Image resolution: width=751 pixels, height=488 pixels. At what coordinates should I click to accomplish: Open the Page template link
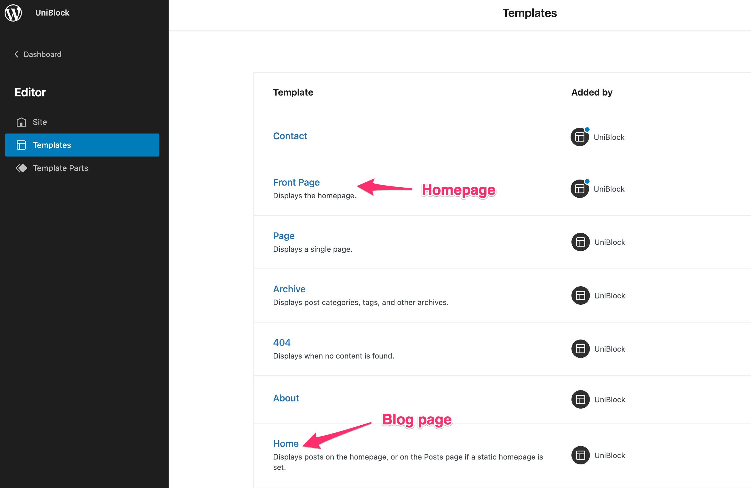(x=284, y=236)
